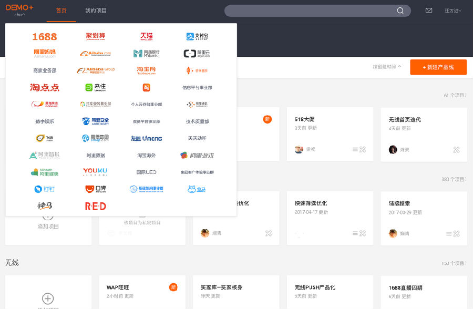Expand the 汪方达 user account menu
473x309 pixels.
tap(453, 11)
